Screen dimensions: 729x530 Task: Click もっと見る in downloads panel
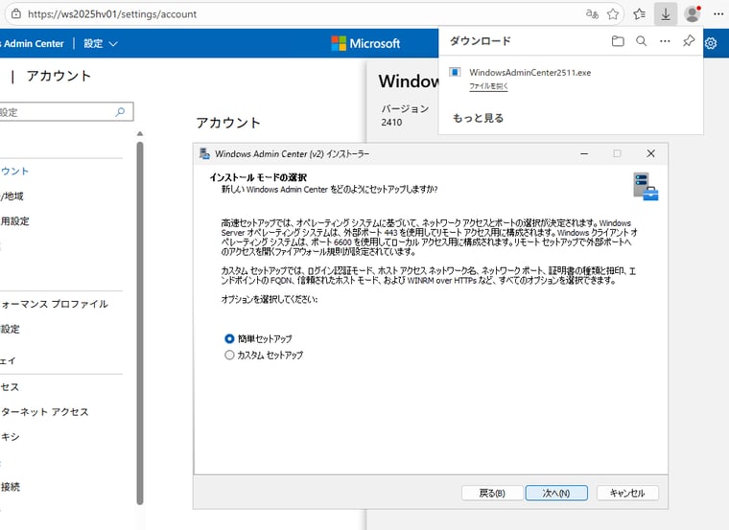pyautogui.click(x=478, y=118)
